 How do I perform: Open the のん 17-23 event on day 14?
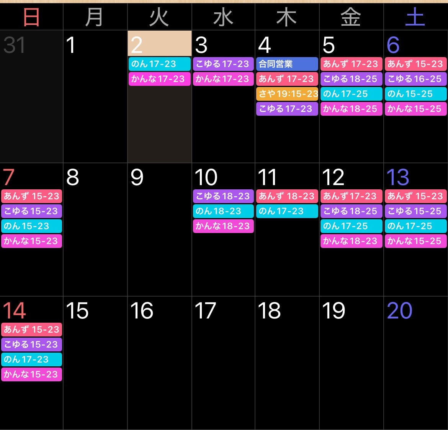point(32,359)
